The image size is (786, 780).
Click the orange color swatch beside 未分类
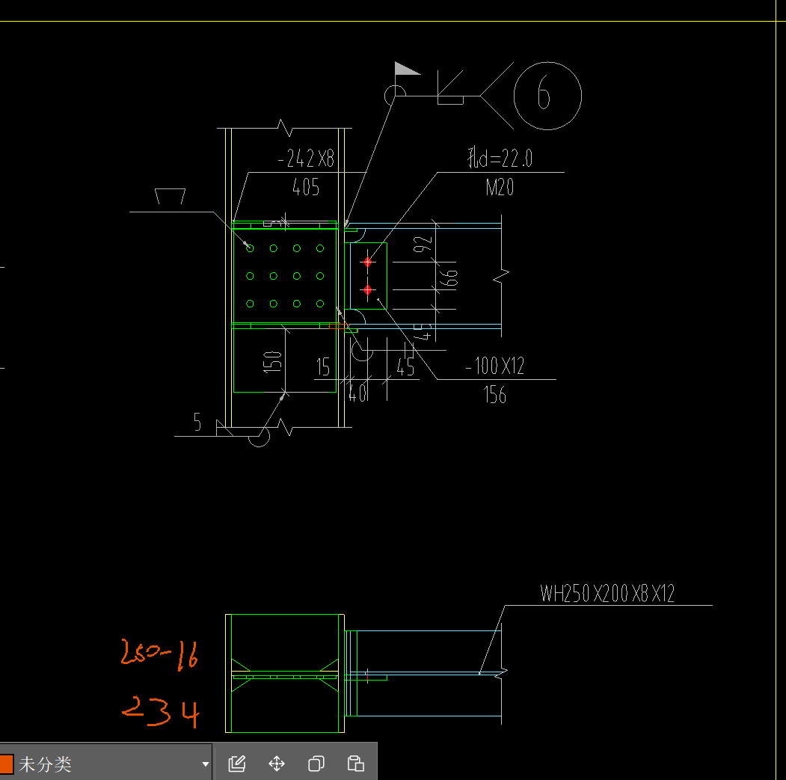[7, 764]
